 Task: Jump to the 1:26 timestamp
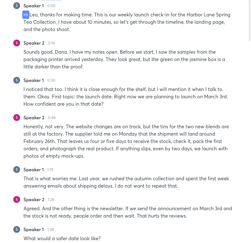[x=51, y=199]
